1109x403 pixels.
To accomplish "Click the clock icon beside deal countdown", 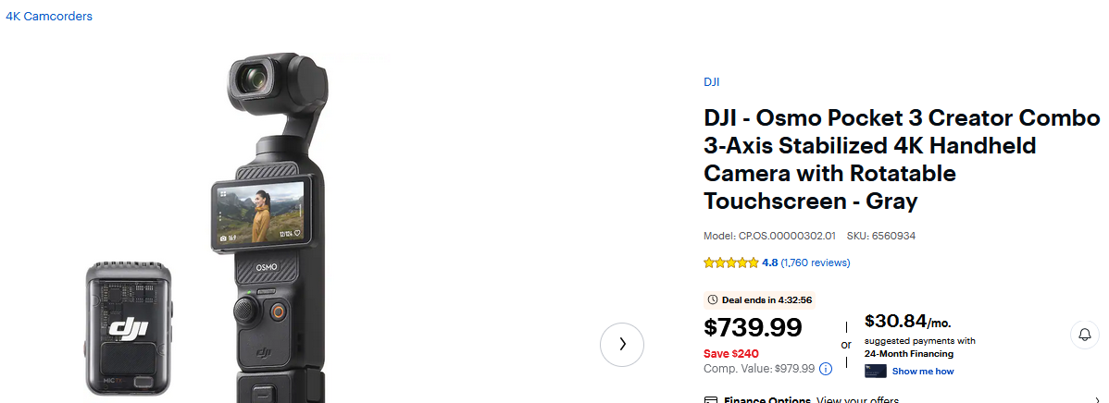I will point(712,299).
